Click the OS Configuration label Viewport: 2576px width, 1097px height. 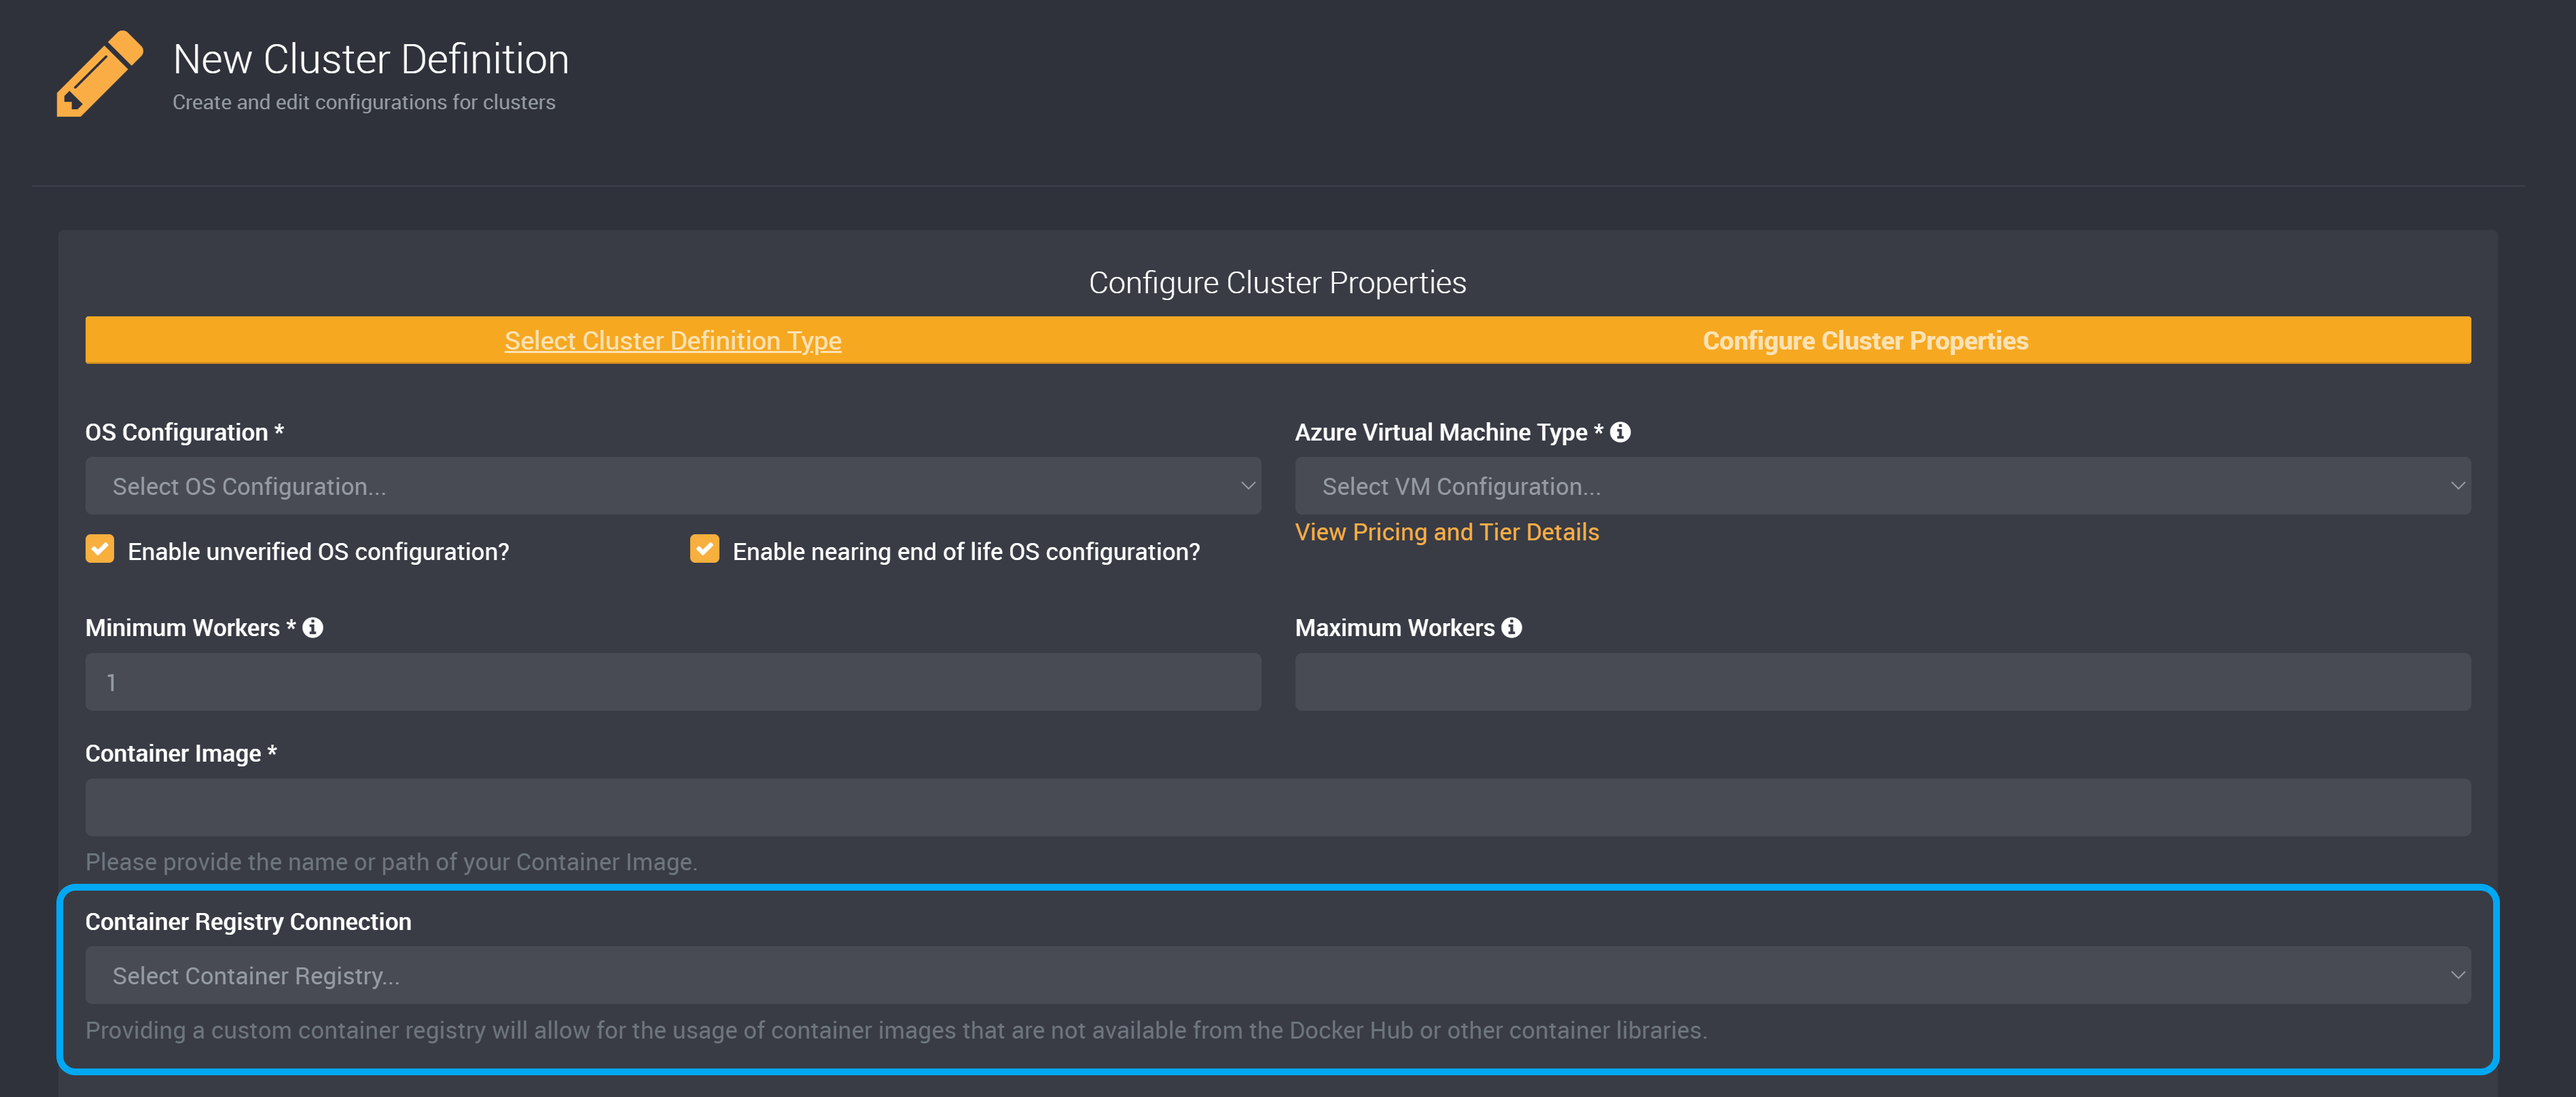click(x=185, y=432)
